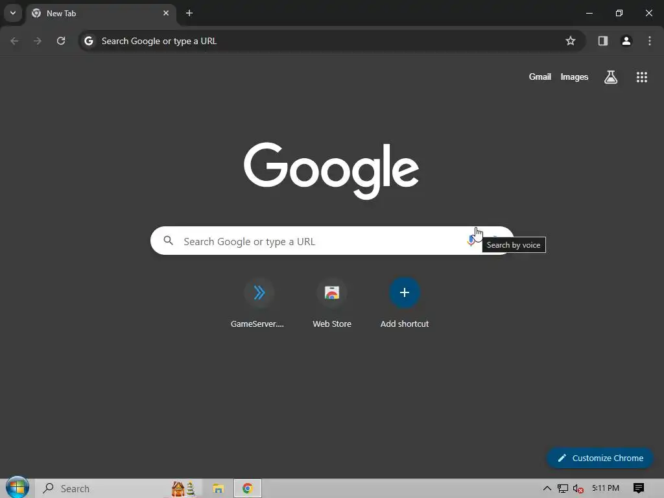Open the Chrome profile menu
Viewport: 664px width, 498px height.
(x=626, y=41)
